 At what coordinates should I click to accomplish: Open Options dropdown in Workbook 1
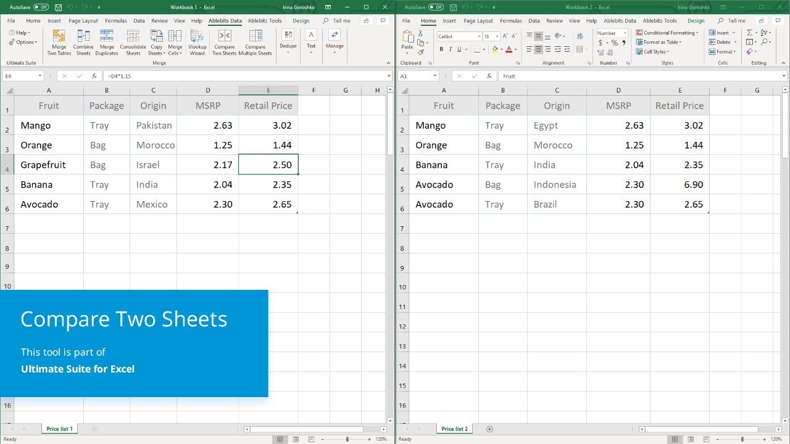[x=23, y=43]
